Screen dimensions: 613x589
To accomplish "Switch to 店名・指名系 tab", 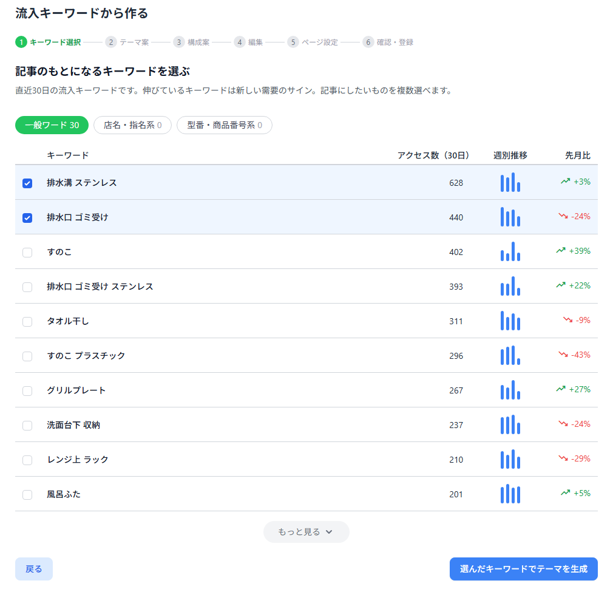I will pyautogui.click(x=132, y=125).
